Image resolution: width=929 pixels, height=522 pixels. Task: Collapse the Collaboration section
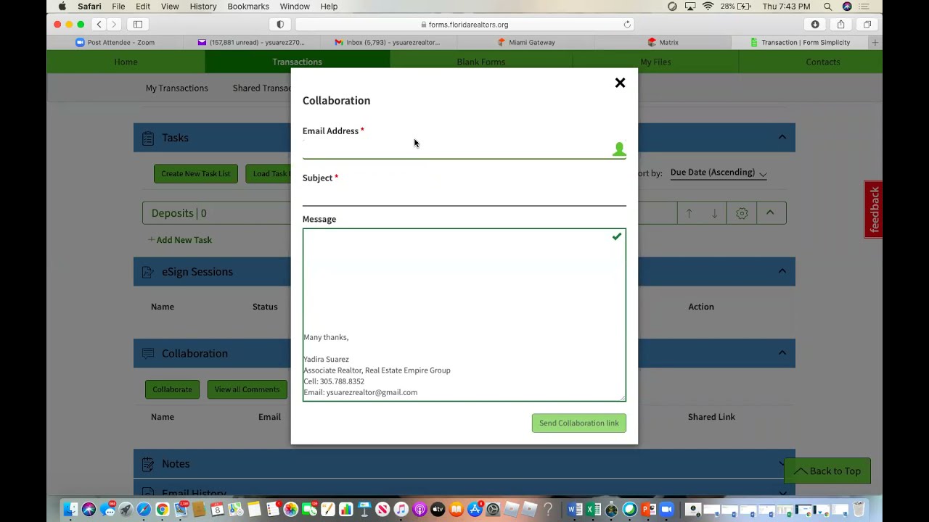click(782, 353)
